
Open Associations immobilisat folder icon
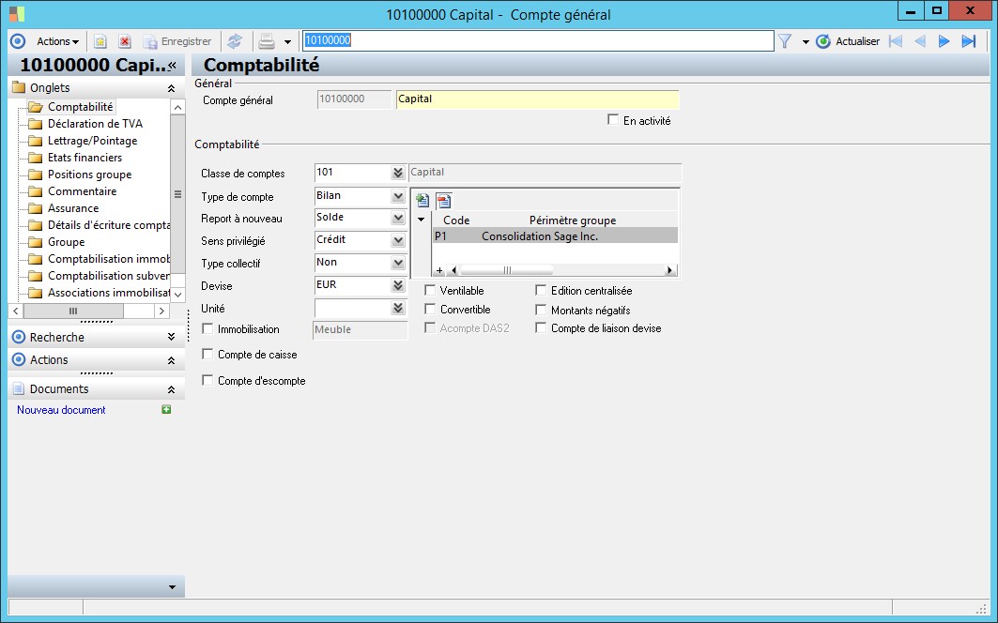coord(36,293)
